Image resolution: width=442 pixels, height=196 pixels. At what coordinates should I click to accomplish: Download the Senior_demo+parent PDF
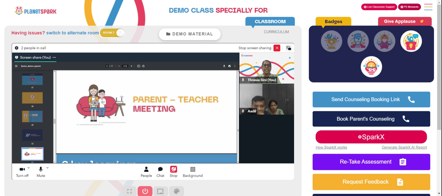tap(225, 66)
